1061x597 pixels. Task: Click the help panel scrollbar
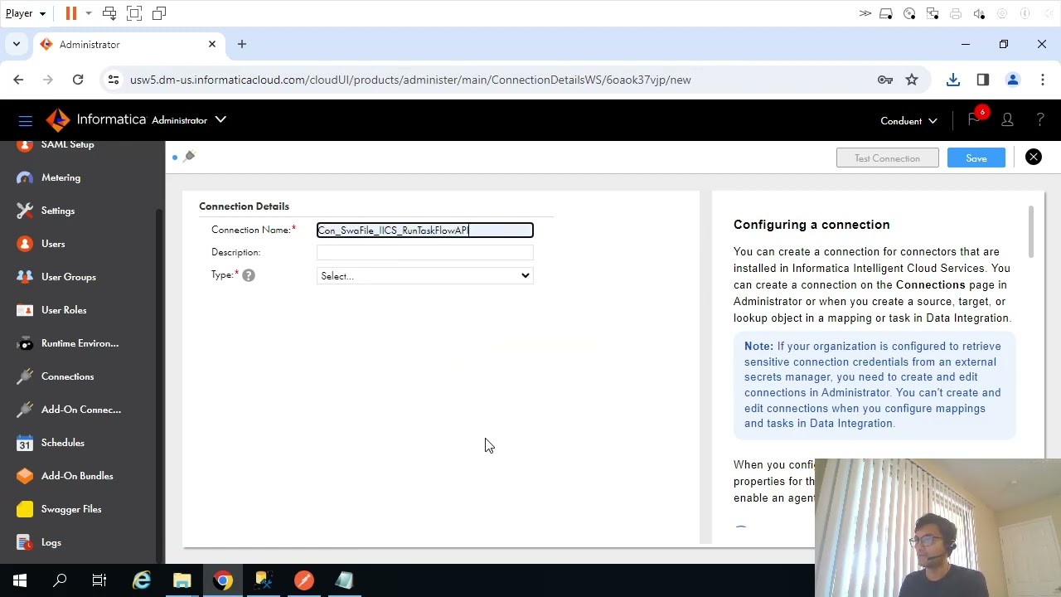pos(1031,232)
